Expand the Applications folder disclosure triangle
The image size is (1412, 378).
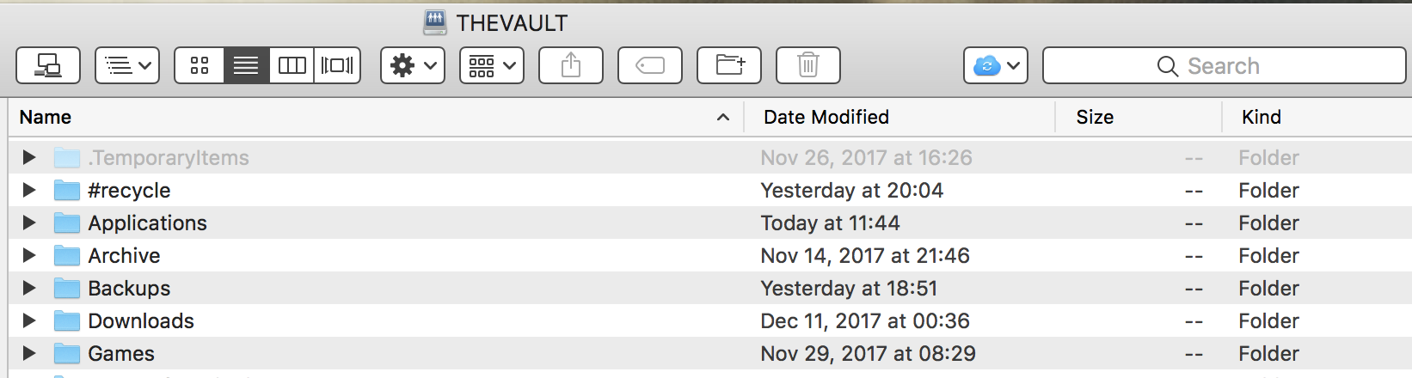[29, 223]
